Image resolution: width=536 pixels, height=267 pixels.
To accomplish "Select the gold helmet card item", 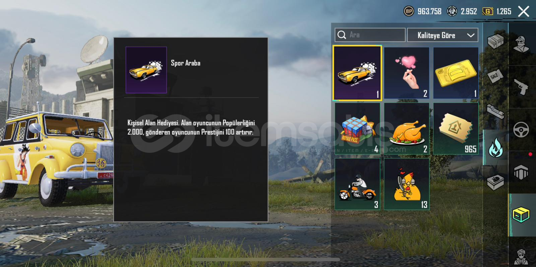I will pos(456,73).
